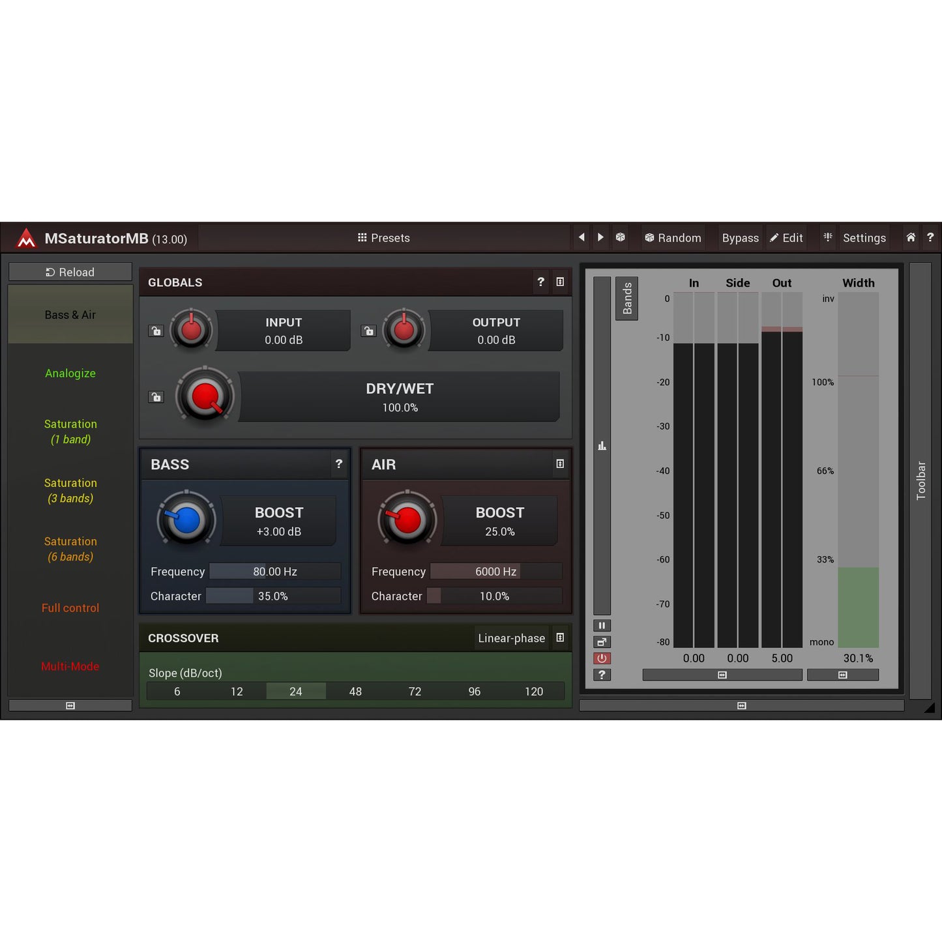Pause the meters display
Viewport: 942px width, 942px height.
(x=602, y=625)
